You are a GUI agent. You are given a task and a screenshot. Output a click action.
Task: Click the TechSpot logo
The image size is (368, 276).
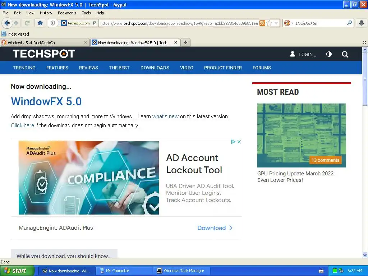44,54
